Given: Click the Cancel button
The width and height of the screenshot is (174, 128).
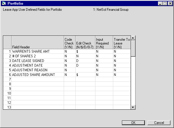Looking at the screenshot, I should (159, 123).
